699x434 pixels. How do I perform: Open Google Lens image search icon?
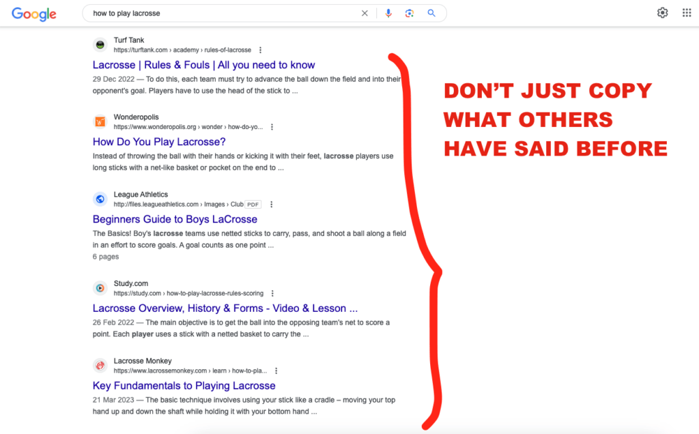click(410, 14)
